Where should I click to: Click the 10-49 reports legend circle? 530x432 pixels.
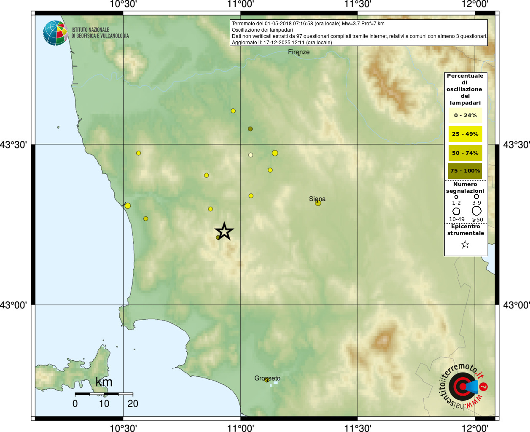456,211
